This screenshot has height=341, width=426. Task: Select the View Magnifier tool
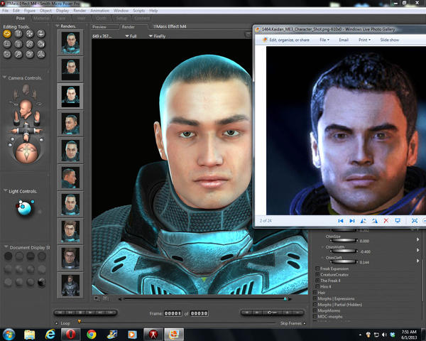click(18, 55)
